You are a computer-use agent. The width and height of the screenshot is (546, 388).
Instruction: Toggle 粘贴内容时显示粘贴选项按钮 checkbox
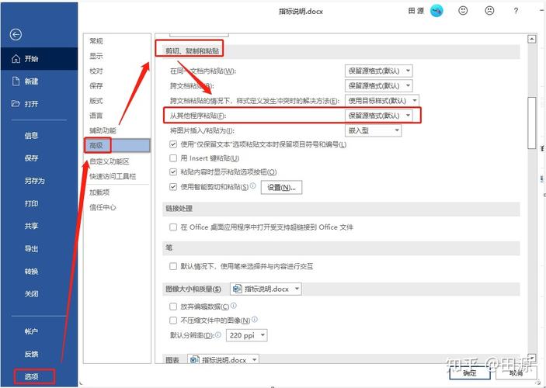pyautogui.click(x=173, y=172)
